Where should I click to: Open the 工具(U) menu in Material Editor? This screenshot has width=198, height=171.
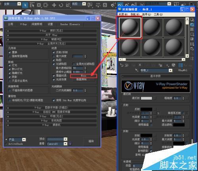click(x=158, y=14)
